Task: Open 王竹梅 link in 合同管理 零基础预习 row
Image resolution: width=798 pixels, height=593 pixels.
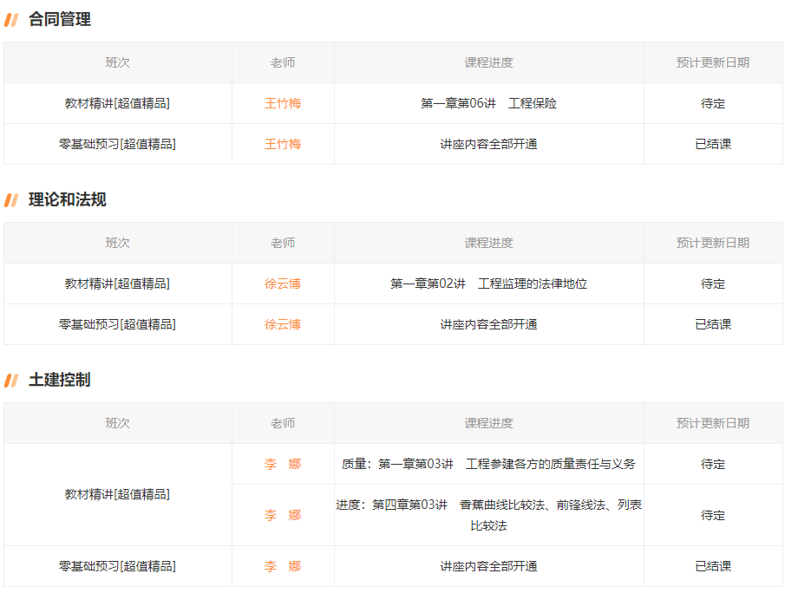Action: [283, 144]
